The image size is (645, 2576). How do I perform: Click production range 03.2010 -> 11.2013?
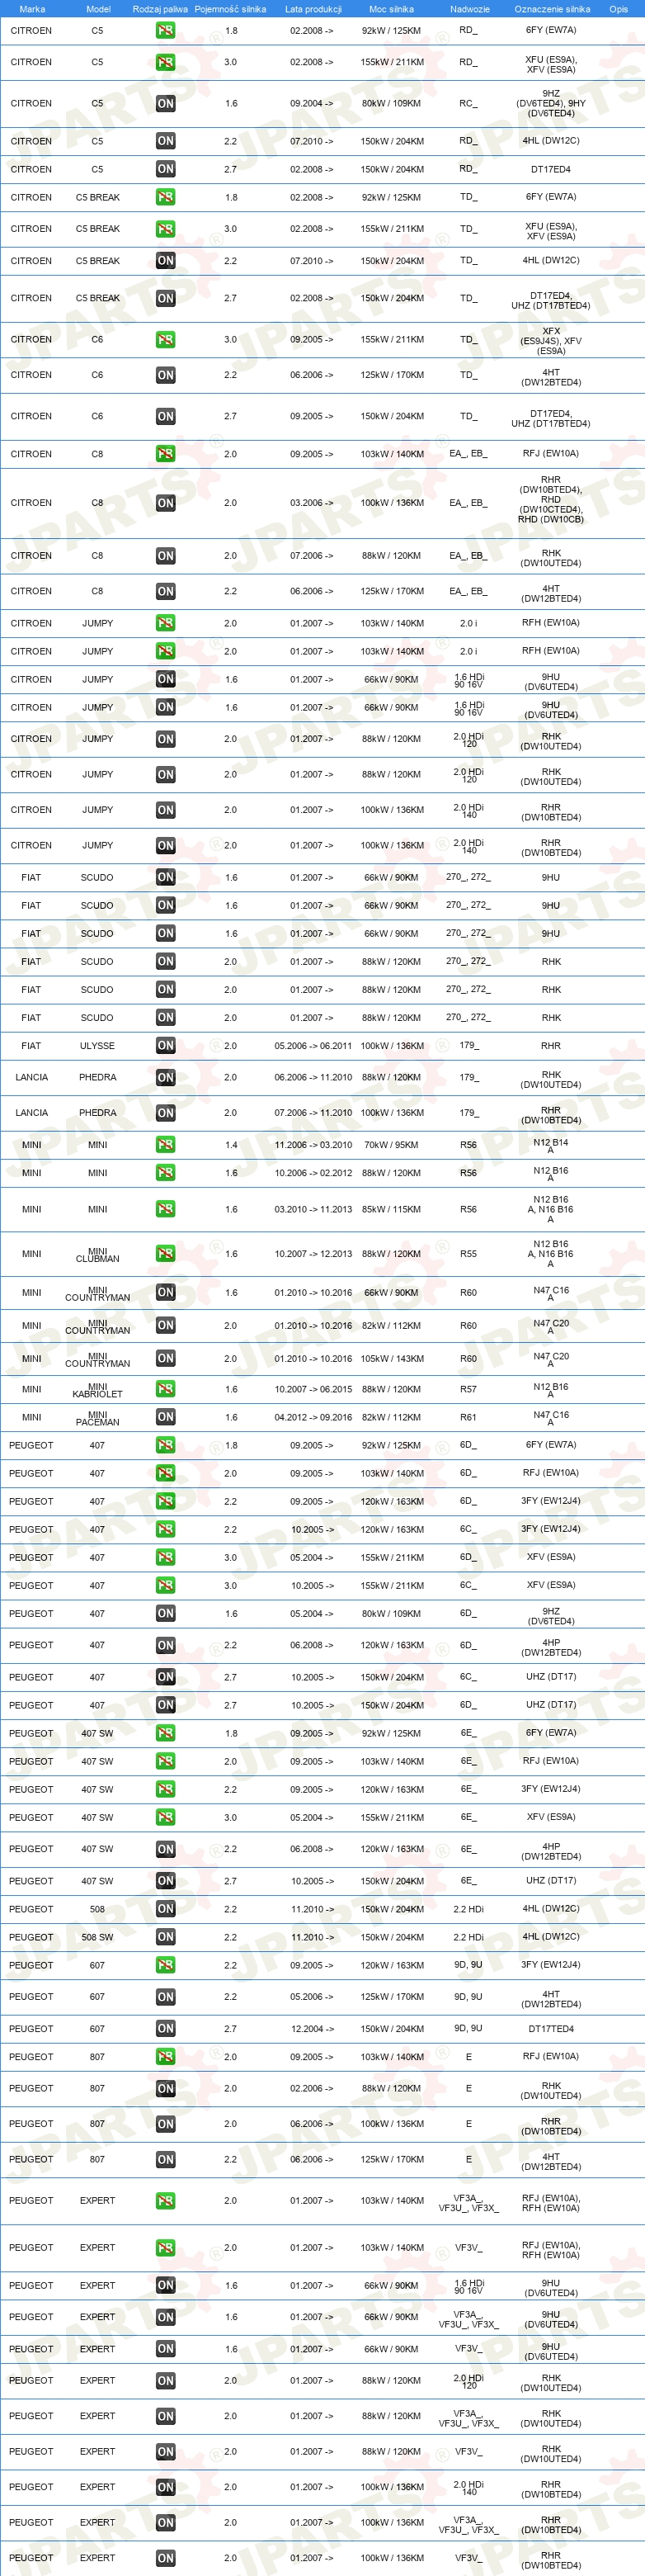pos(313,1210)
